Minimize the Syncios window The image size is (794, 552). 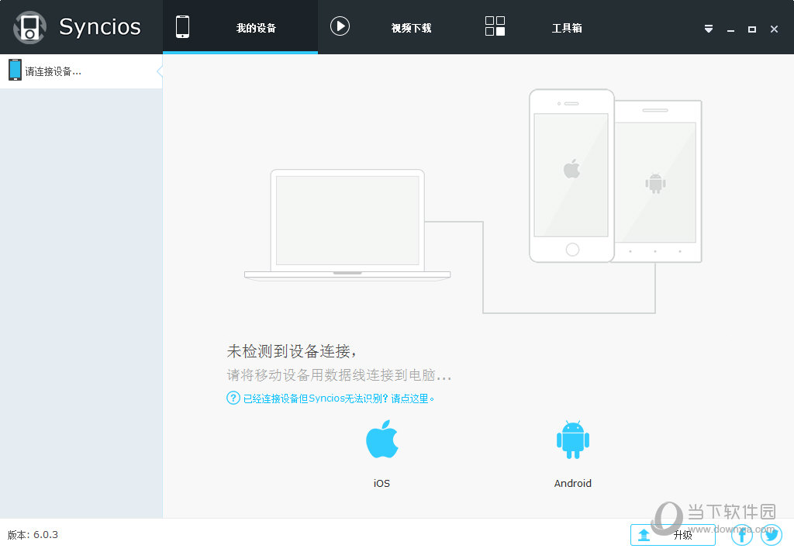(x=730, y=30)
